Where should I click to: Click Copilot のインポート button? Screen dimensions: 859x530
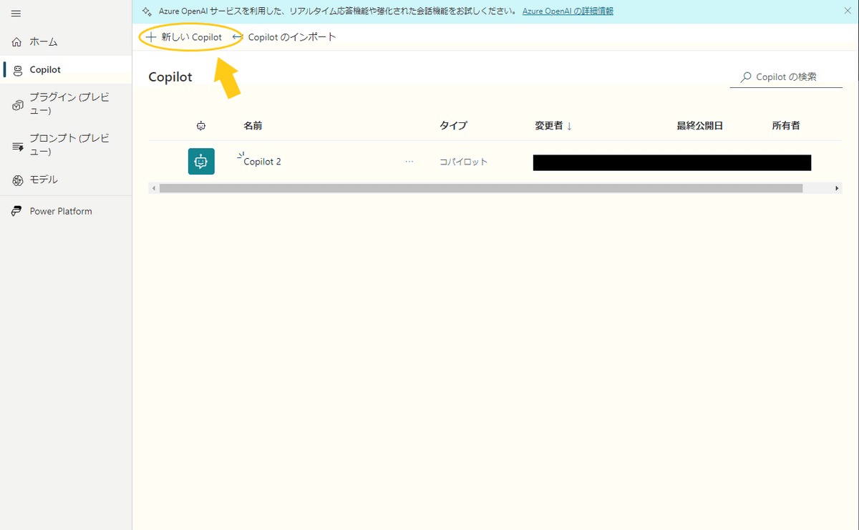(x=284, y=37)
